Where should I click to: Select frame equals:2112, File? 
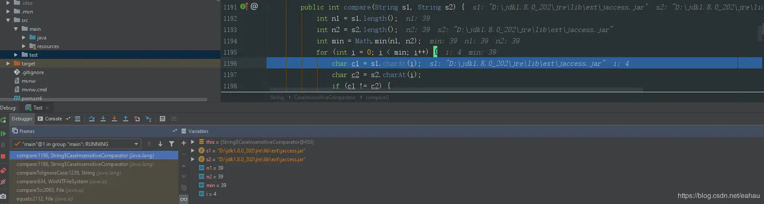tap(94, 198)
